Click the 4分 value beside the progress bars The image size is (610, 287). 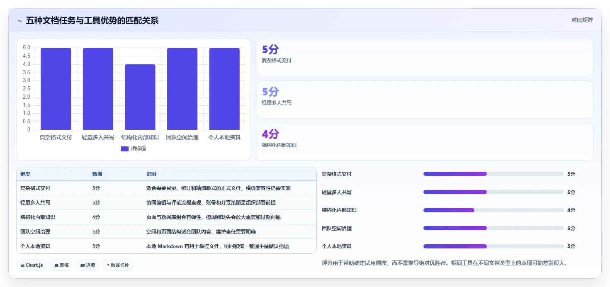pyautogui.click(x=571, y=210)
